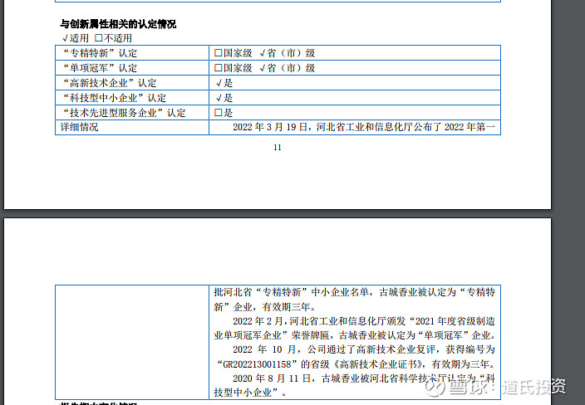
Task: Toggle 是 checkmark for 高新技术企业 认定
Action: click(x=219, y=83)
